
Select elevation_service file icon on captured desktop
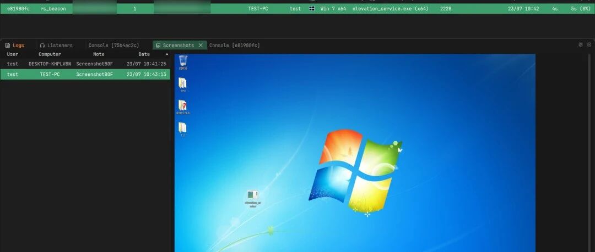click(x=253, y=199)
